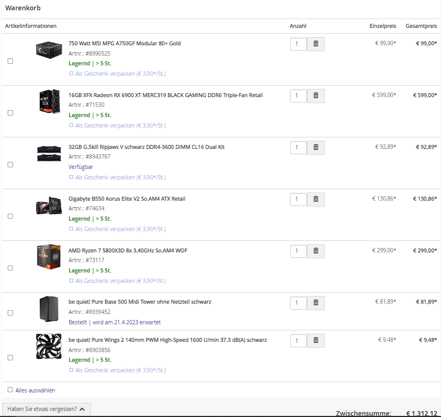Edit quantity of Gigabyte B550 Aorus Elite
This screenshot has width=441, height=417.
click(x=298, y=199)
